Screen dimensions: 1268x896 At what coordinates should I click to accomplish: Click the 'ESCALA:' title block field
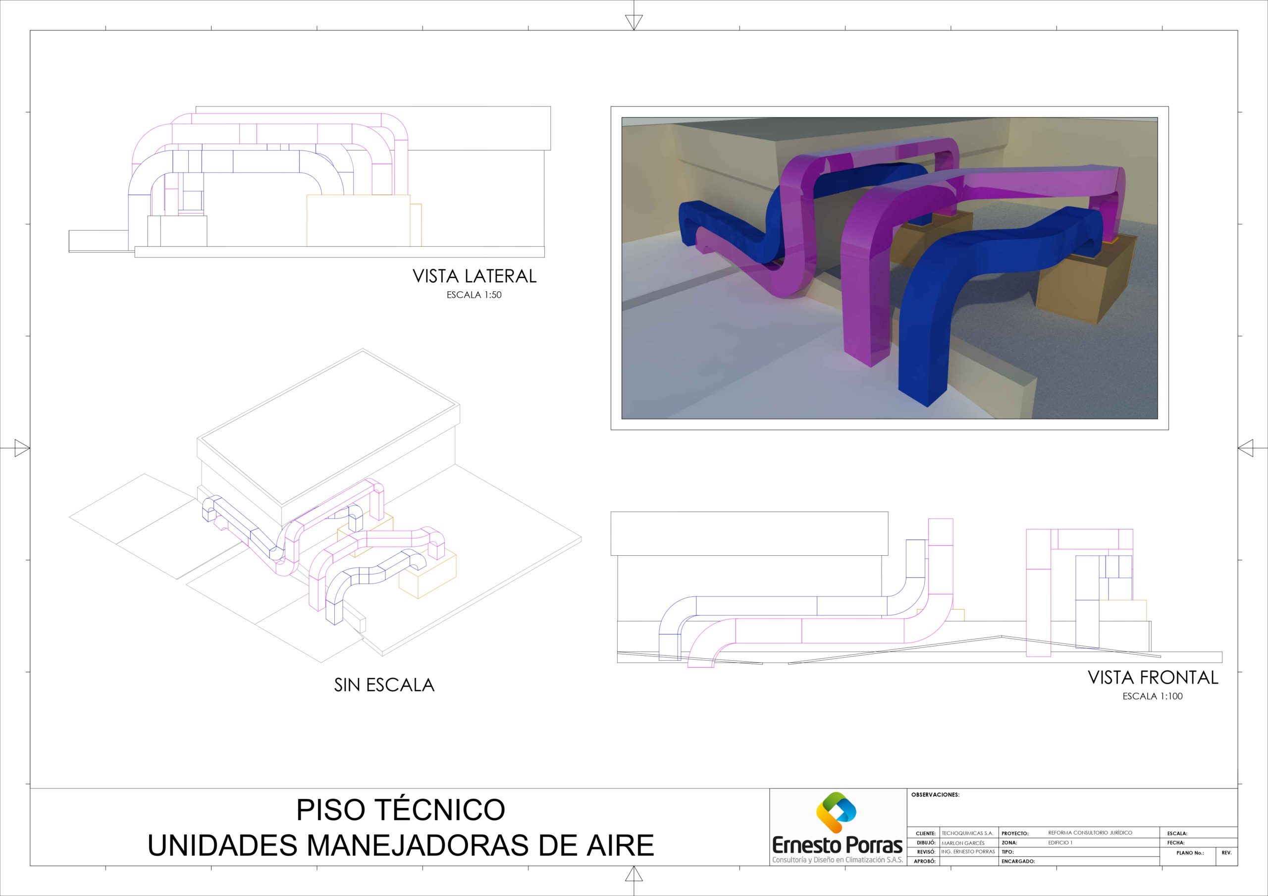coord(1177,834)
